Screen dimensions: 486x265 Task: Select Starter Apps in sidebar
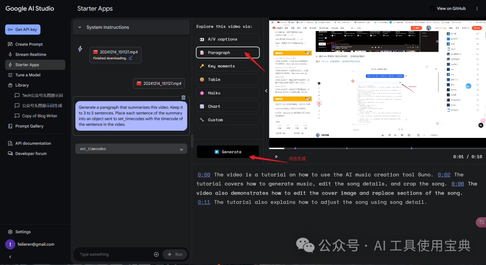pyautogui.click(x=35, y=65)
